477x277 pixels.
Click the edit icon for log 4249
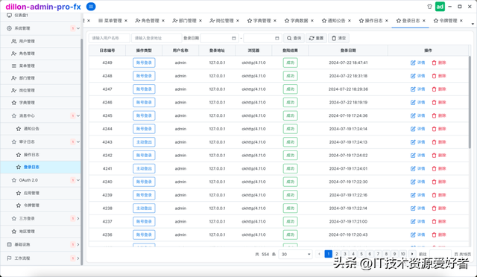(x=413, y=63)
